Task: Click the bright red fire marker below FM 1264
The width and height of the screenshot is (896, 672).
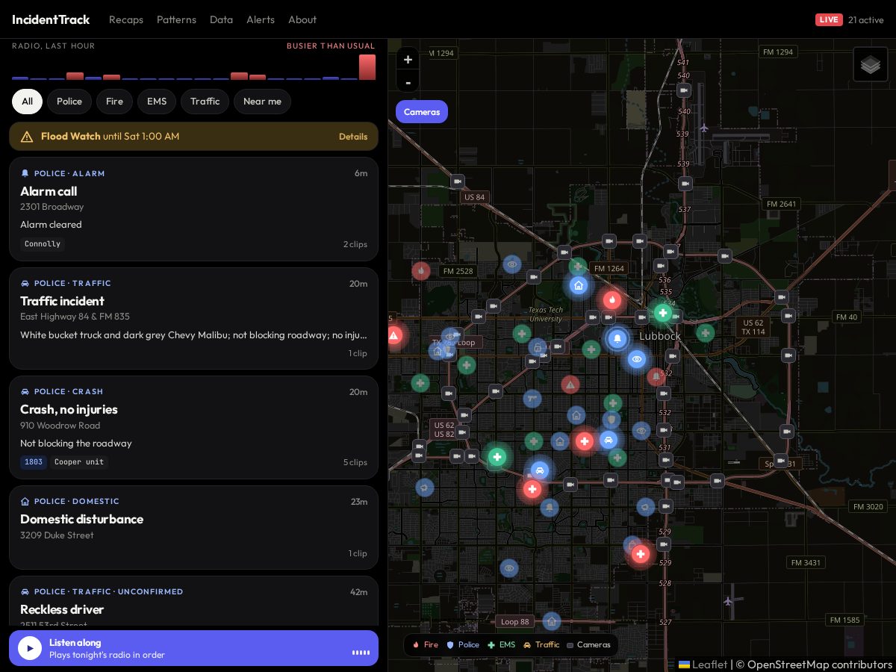Action: (612, 300)
